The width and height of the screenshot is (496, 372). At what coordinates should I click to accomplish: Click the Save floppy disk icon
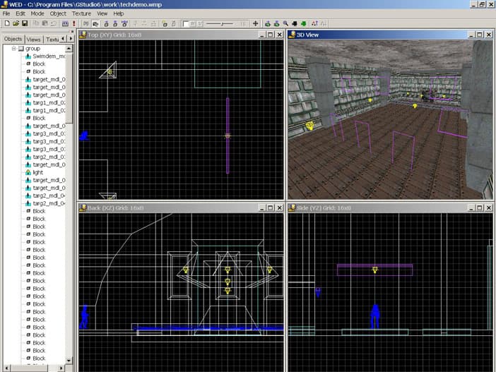click(x=25, y=23)
